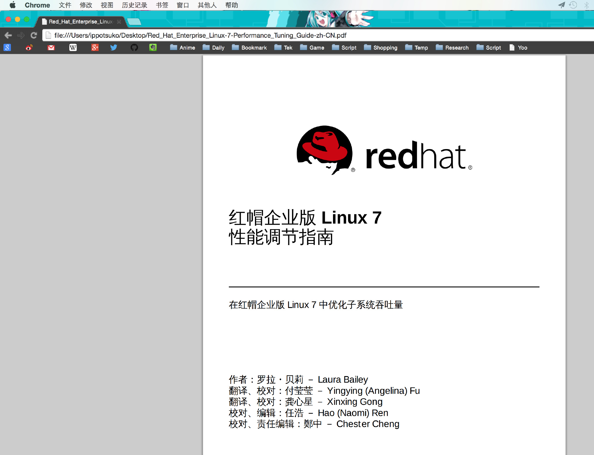Click the reload page icon

pyautogui.click(x=34, y=35)
